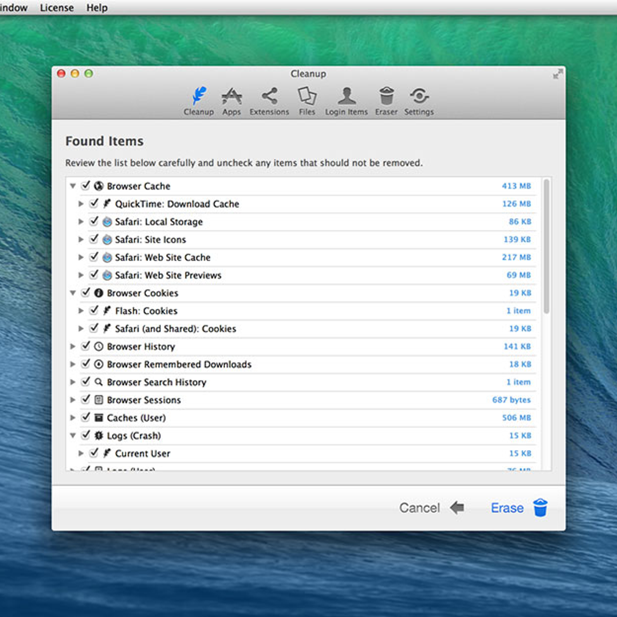Screen dimensions: 617x617
Task: Click the icon beside Browser Sessions
Action: click(x=99, y=400)
